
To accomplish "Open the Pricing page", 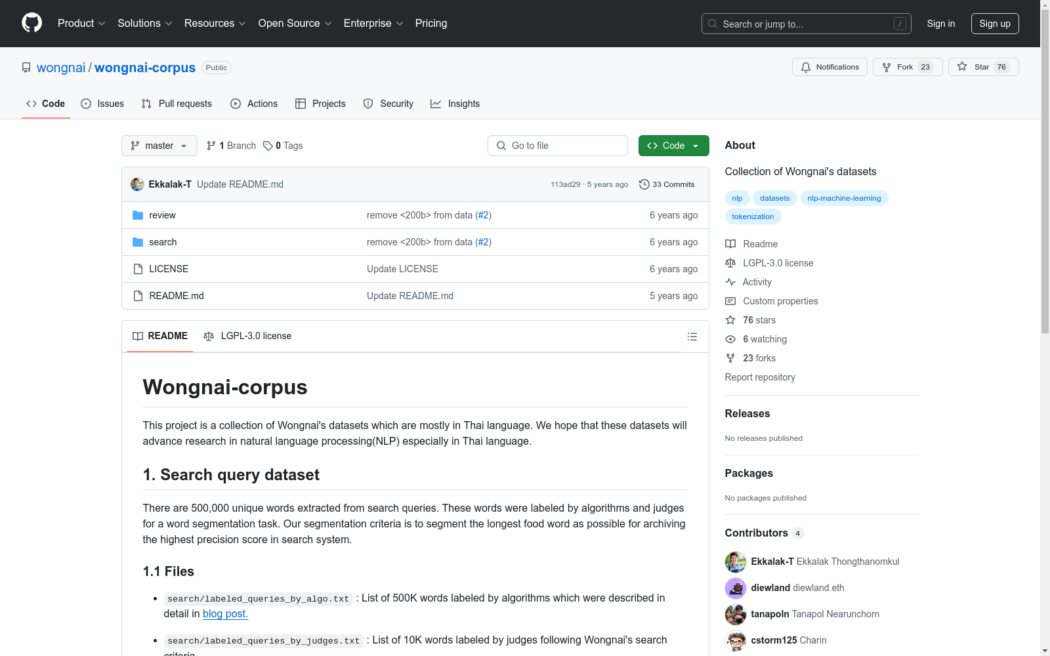I will tap(431, 24).
